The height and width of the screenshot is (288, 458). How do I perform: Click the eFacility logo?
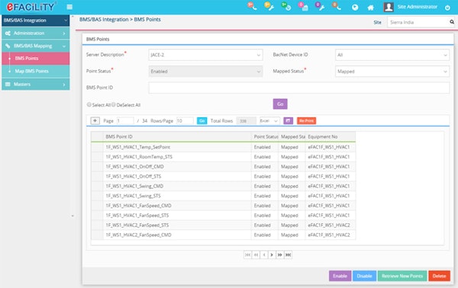coord(31,7)
